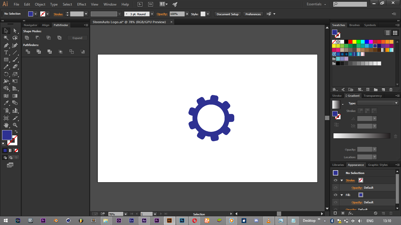Pick the yellow swatch in Swatches
The image size is (401, 225).
tap(354, 42)
